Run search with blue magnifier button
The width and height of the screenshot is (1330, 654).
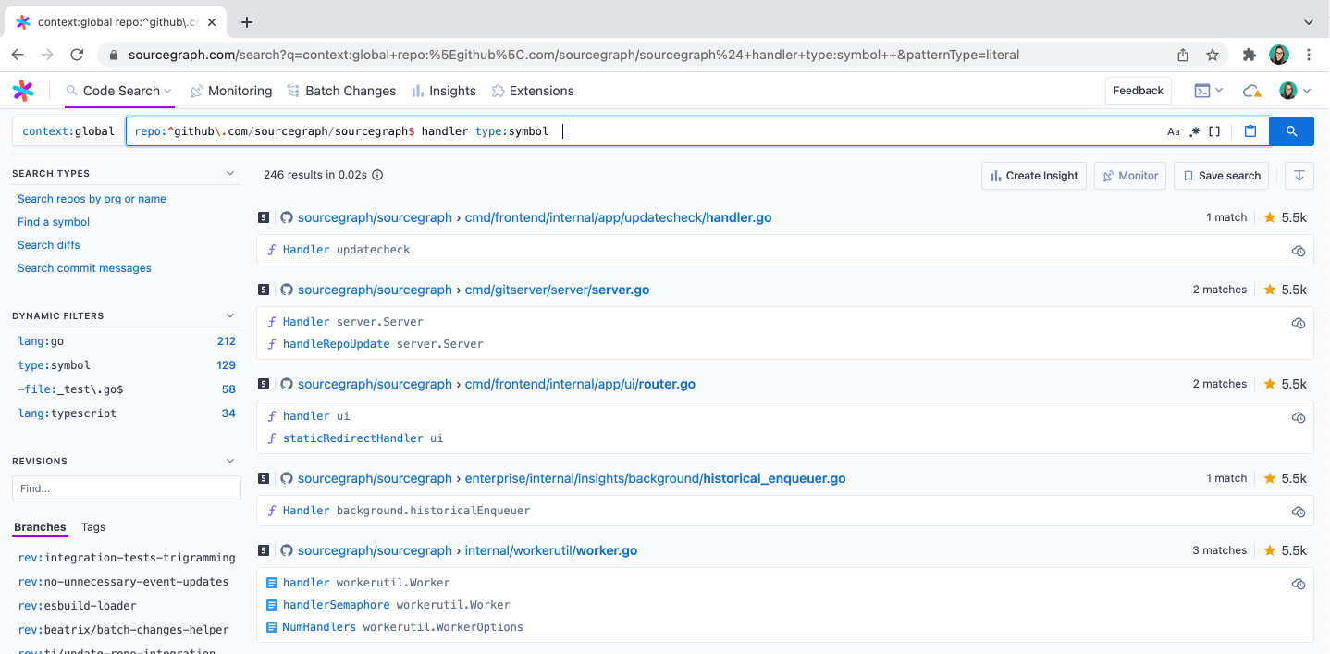tap(1292, 131)
